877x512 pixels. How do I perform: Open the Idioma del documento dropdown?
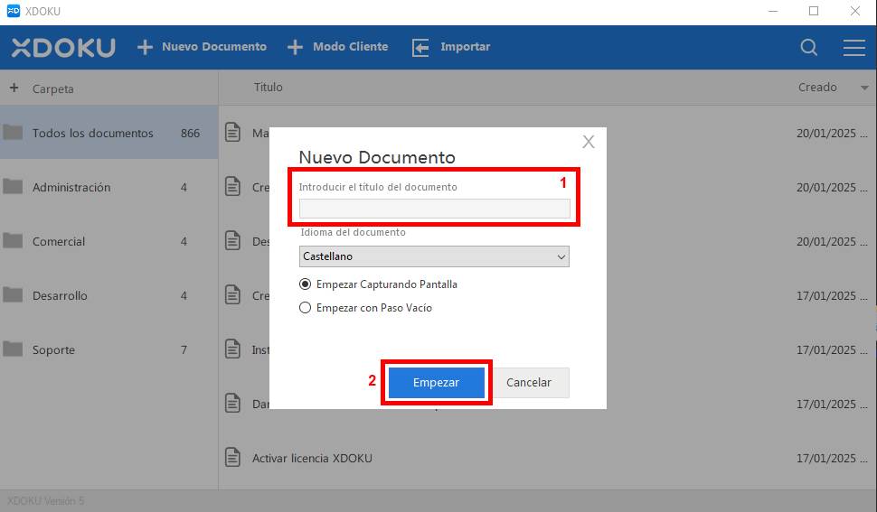(x=434, y=256)
